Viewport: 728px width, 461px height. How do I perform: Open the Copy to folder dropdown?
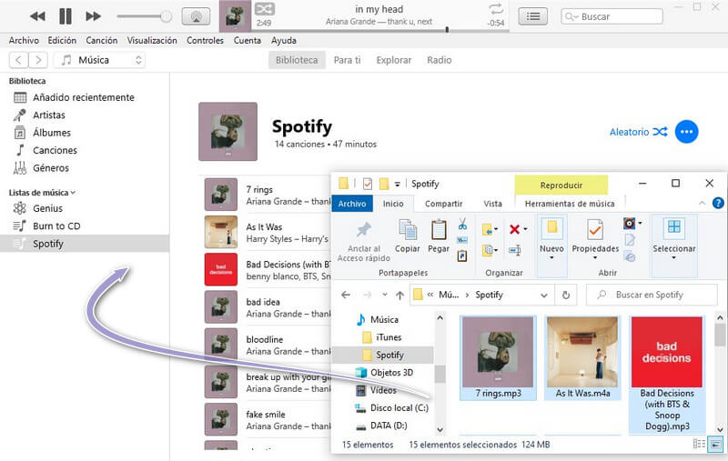point(490,250)
